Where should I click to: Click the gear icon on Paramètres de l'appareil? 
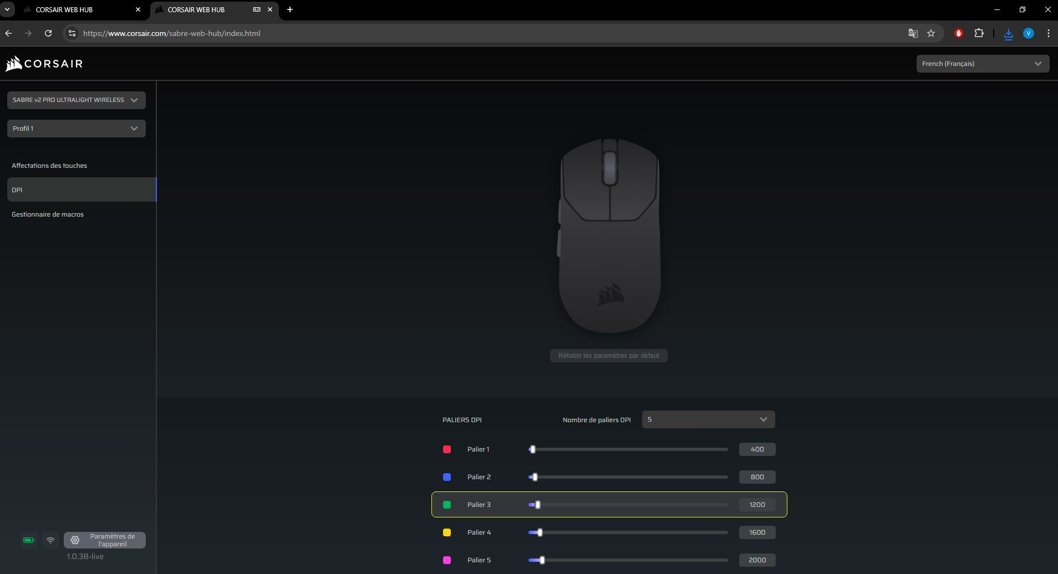click(x=74, y=540)
